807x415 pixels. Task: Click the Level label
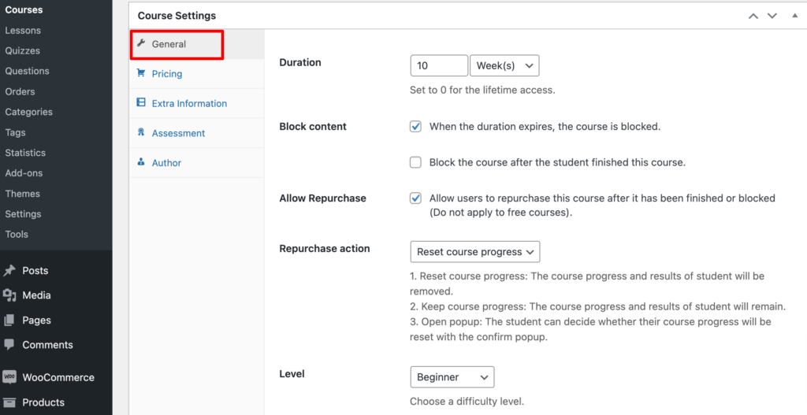click(x=292, y=374)
